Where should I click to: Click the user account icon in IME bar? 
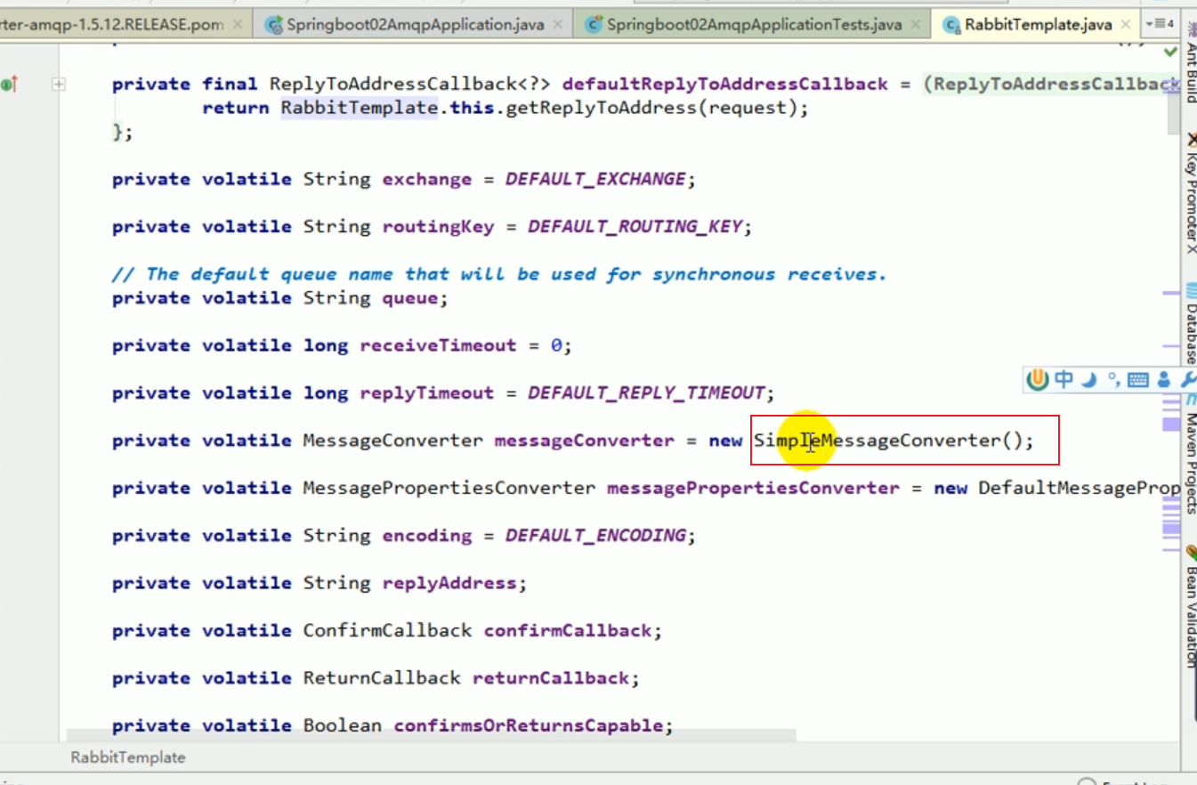(x=1164, y=381)
